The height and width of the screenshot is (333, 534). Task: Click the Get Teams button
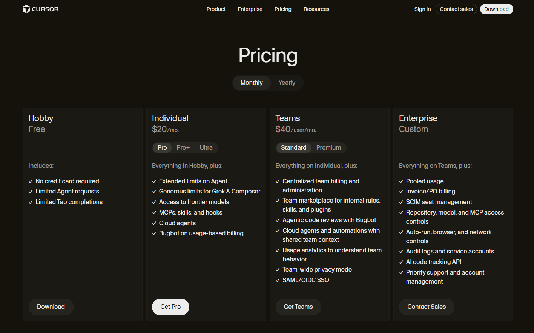tap(298, 307)
